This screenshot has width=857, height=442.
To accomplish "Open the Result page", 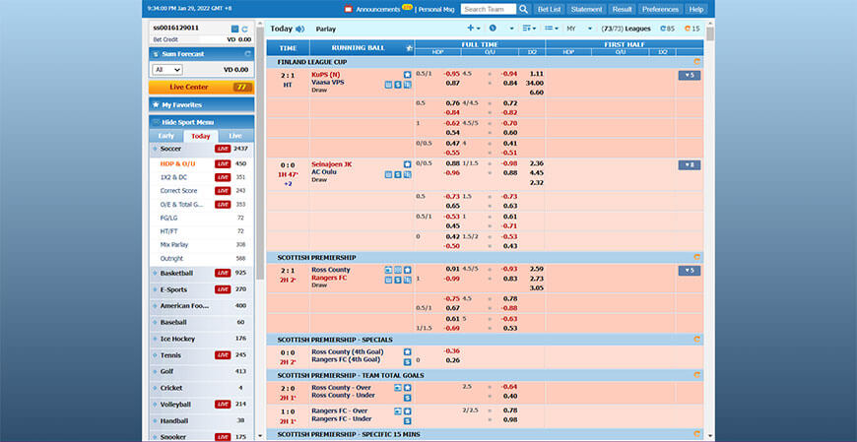I will [x=622, y=9].
